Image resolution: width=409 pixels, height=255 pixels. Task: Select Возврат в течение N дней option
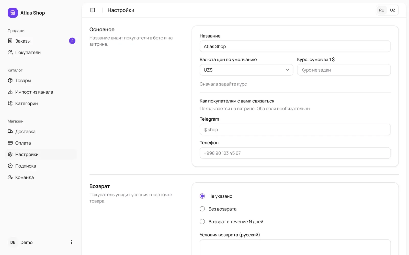tap(202, 222)
